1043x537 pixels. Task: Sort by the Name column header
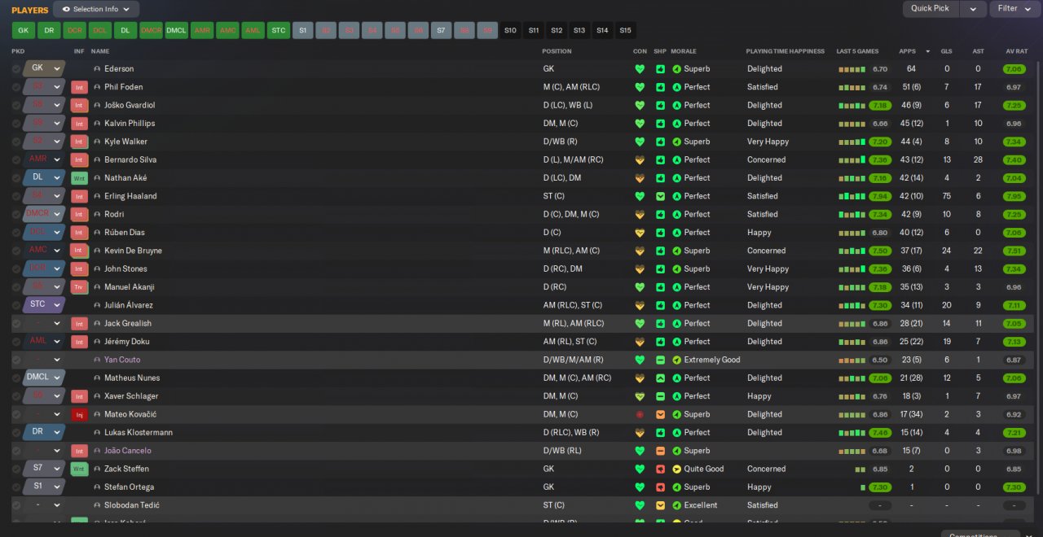point(100,51)
